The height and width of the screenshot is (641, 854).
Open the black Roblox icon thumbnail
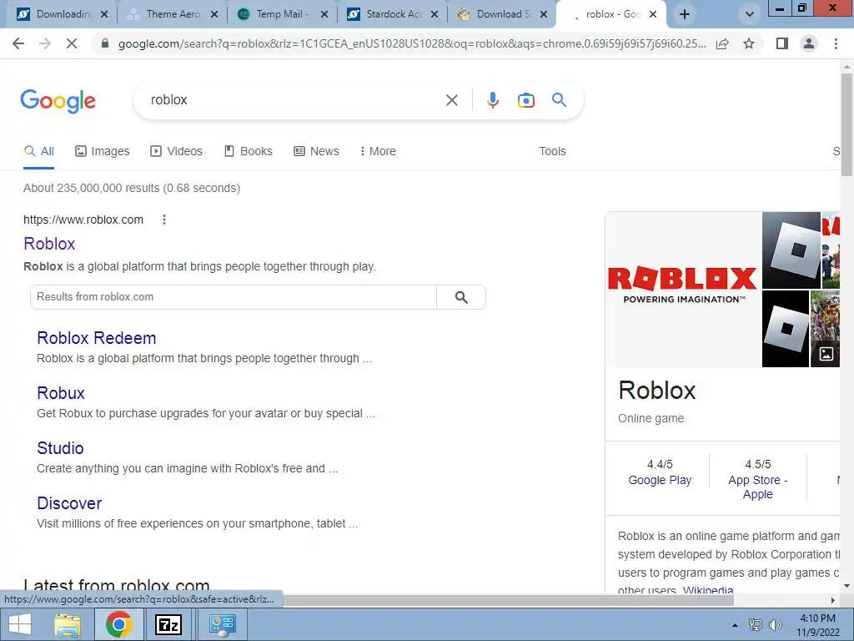786,329
